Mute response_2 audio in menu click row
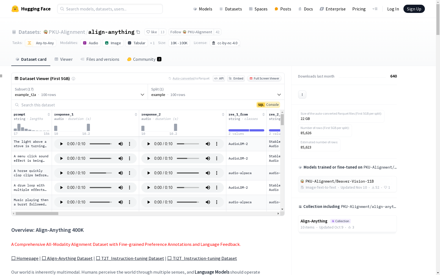 point(208,158)
